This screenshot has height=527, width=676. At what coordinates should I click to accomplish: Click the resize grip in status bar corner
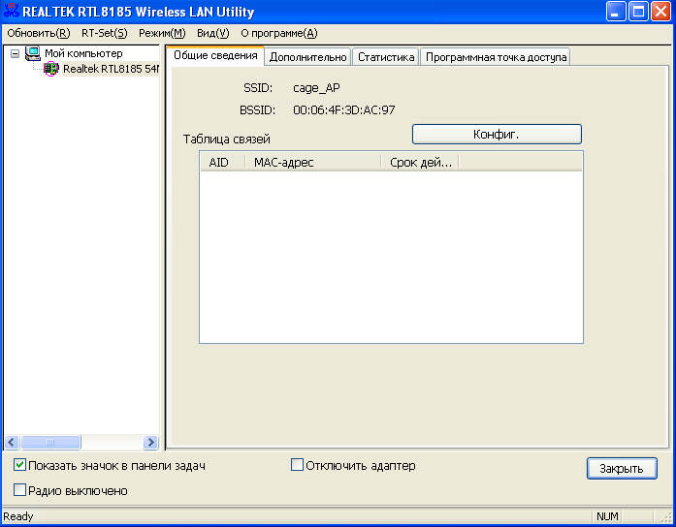tap(666, 517)
